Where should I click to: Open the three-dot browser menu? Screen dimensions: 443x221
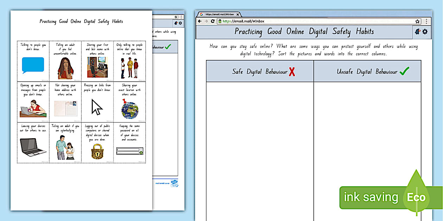pos(426,21)
